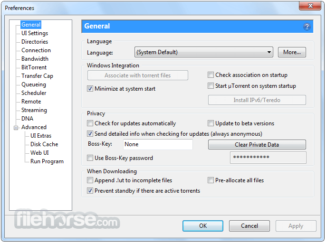The height and width of the screenshot is (243, 326).
Task: Select BitTorrent in the tree
Action: (34, 67)
